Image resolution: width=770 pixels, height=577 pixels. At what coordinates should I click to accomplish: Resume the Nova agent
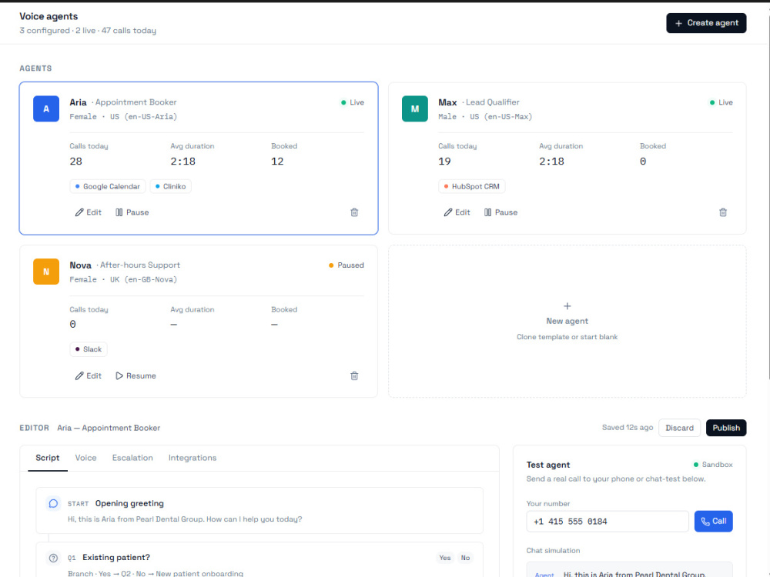(136, 376)
